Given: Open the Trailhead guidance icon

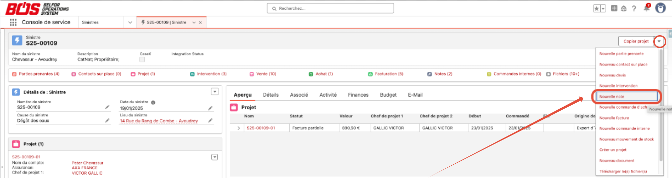Looking at the screenshot, I should pos(624,9).
